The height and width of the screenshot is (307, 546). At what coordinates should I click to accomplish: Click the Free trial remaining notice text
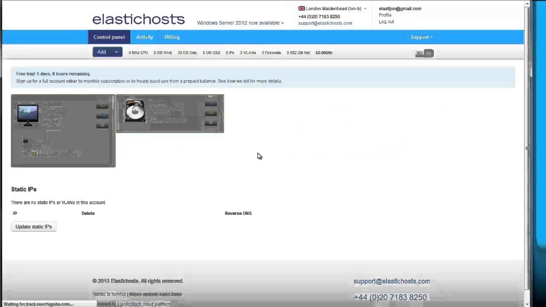pyautogui.click(x=53, y=74)
